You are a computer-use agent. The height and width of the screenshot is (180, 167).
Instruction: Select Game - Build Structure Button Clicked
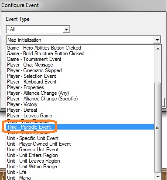80,53
